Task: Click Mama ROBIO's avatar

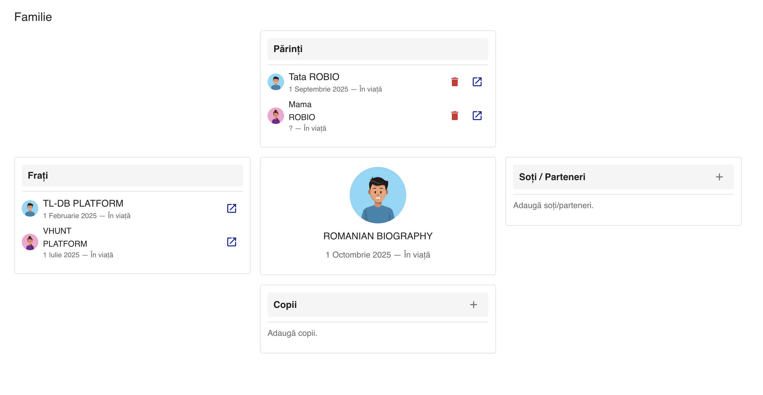Action: click(x=276, y=115)
